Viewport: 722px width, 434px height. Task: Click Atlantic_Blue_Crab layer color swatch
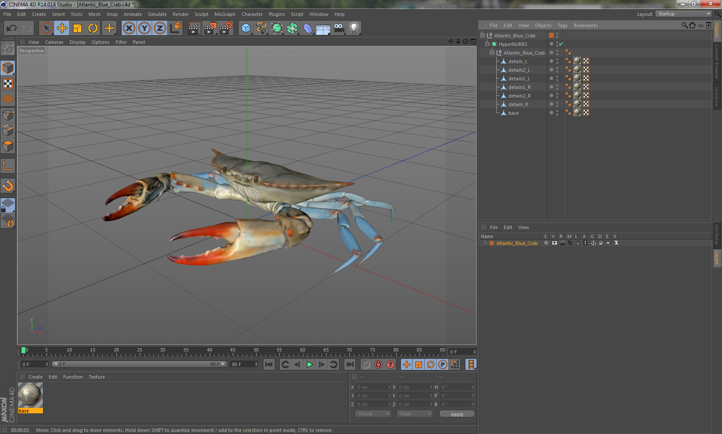492,243
